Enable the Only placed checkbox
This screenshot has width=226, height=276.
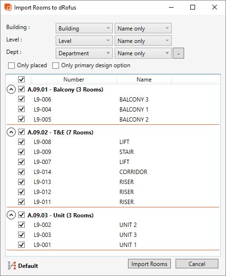[x=11, y=65]
